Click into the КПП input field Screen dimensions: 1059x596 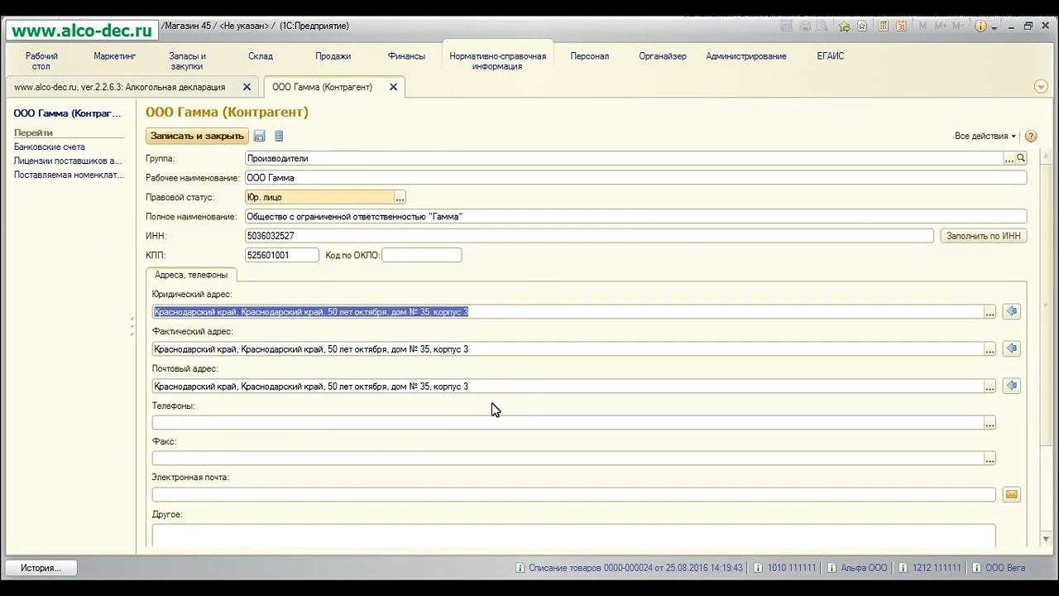[282, 255]
